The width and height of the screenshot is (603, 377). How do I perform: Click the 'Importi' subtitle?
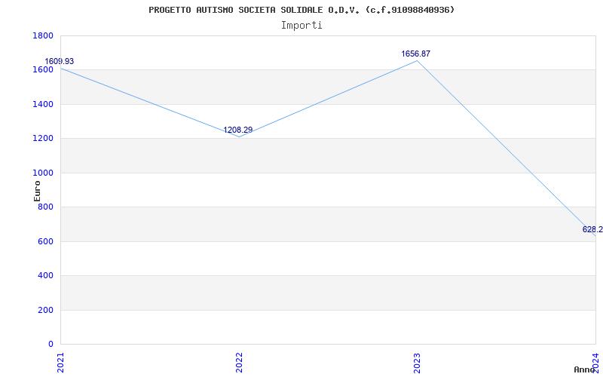pos(301,26)
